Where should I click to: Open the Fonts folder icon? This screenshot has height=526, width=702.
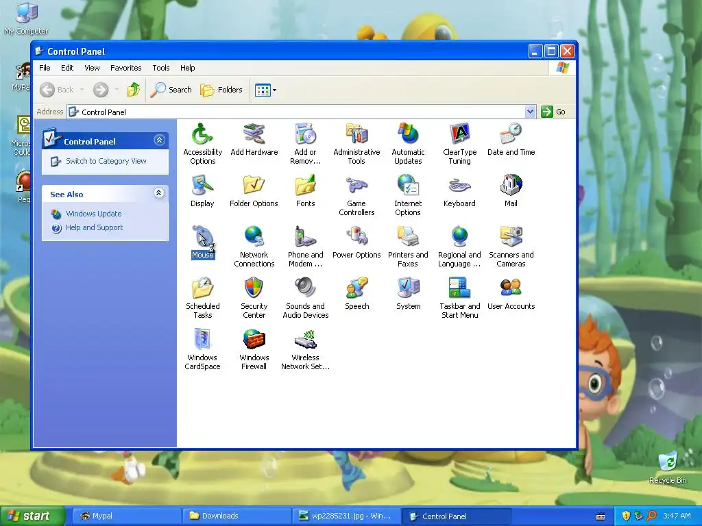[x=305, y=191]
